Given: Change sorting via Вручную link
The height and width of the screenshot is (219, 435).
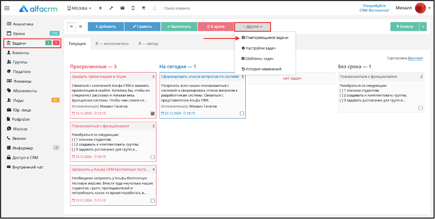Looking at the screenshot, I should tap(415, 58).
